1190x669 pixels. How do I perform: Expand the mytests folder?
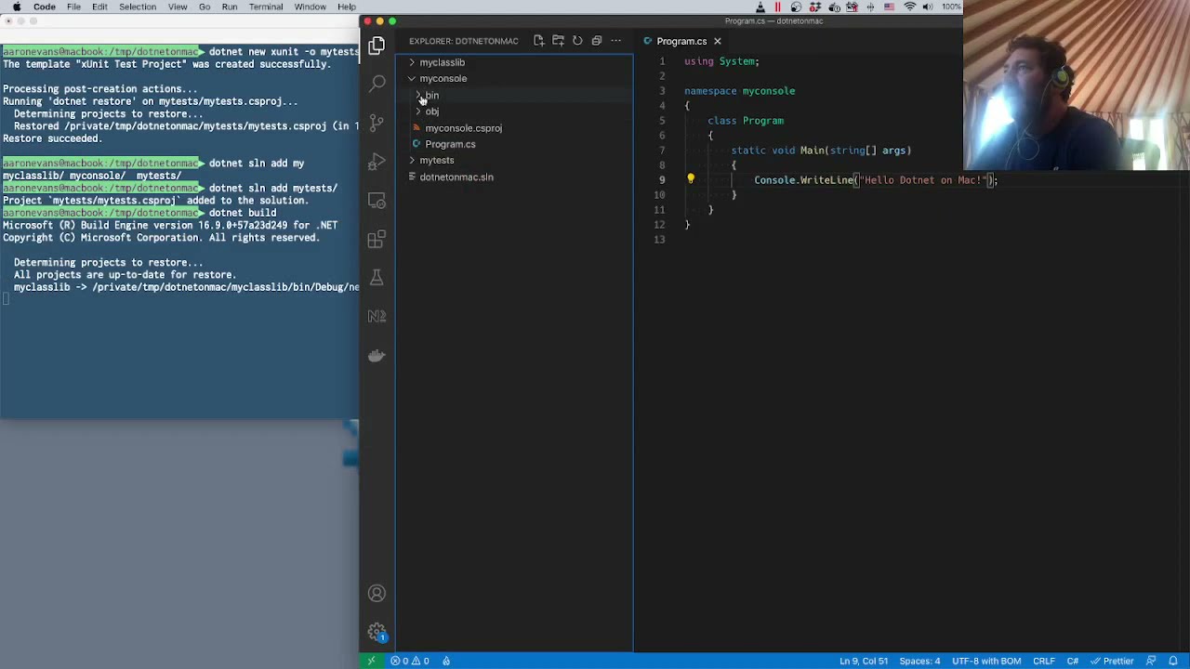437,160
